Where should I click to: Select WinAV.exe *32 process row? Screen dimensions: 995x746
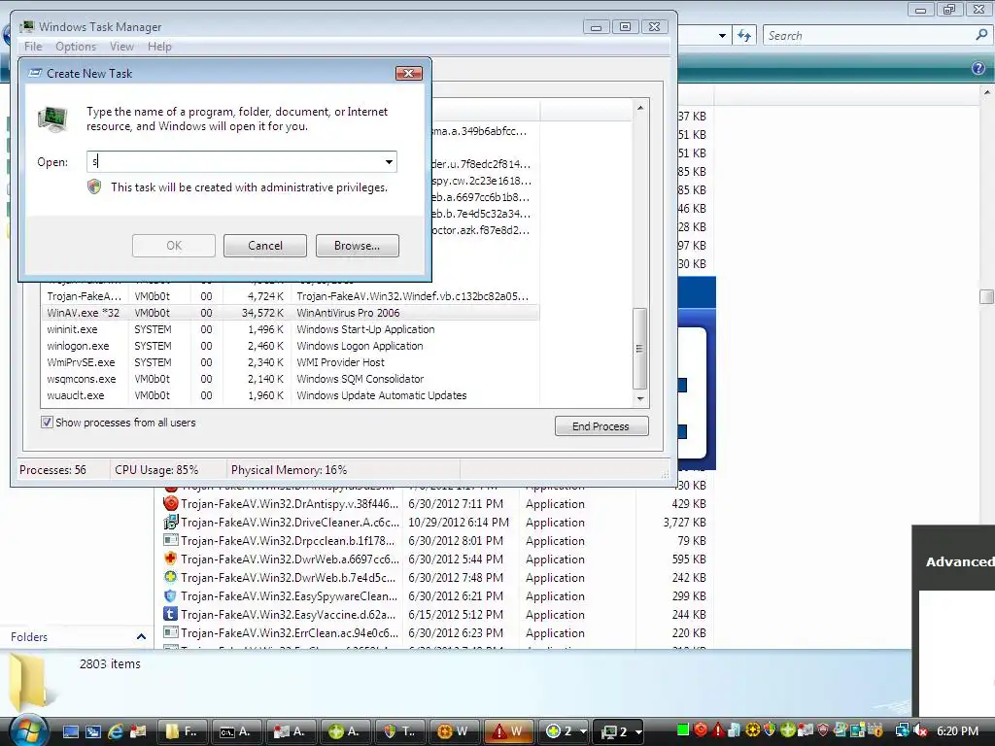tap(290, 313)
